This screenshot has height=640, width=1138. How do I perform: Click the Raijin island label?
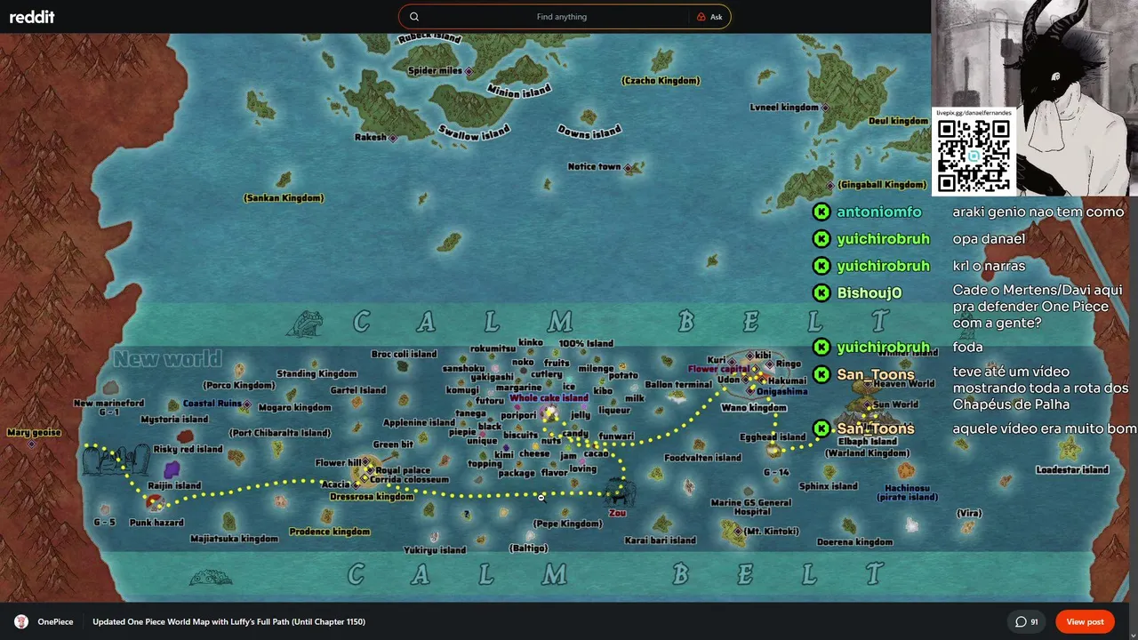(174, 486)
